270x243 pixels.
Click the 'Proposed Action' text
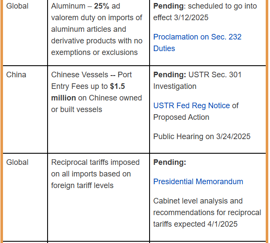tap(181, 117)
